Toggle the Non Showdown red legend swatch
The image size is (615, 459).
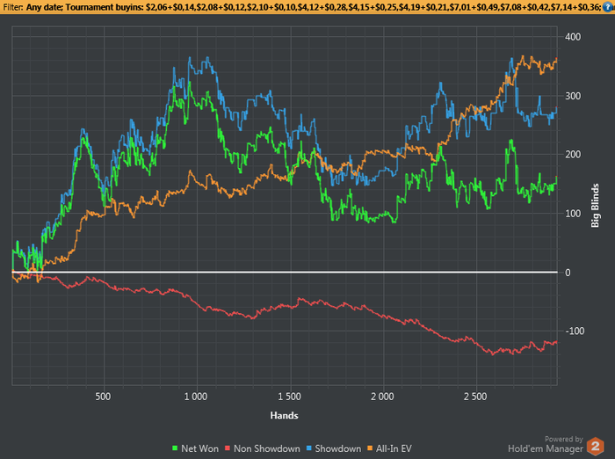(228, 448)
